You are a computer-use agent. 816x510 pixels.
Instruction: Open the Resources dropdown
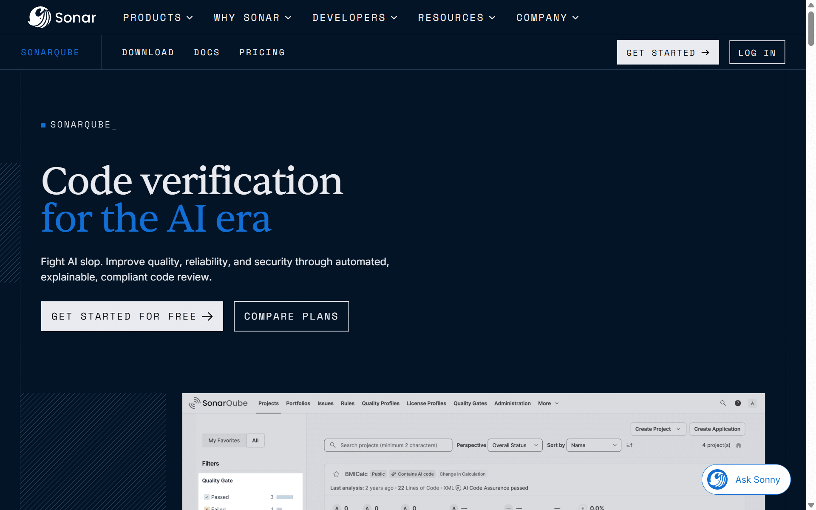[x=457, y=17]
